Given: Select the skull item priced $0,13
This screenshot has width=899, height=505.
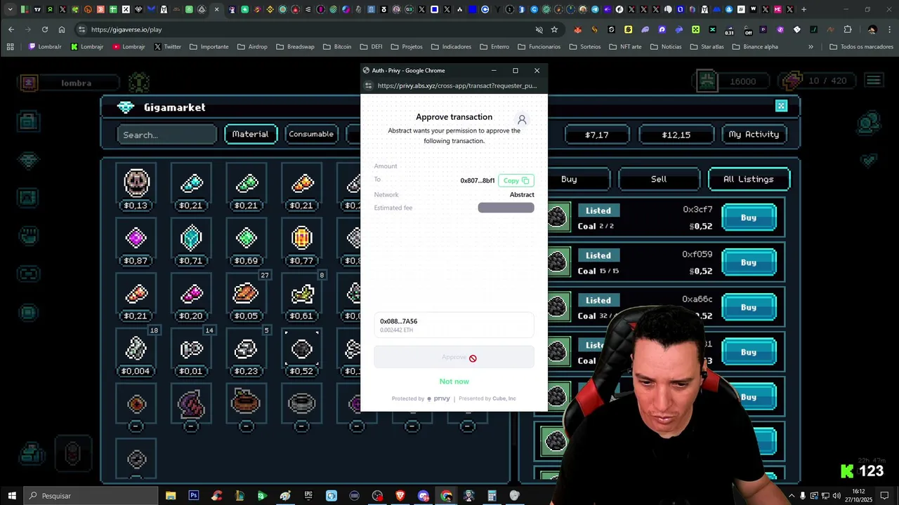Looking at the screenshot, I should pos(136,184).
